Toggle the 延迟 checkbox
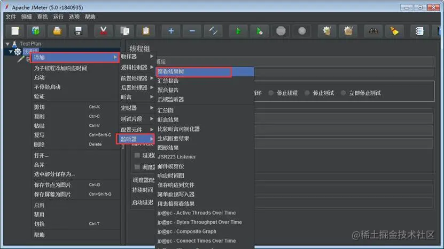The height and width of the screenshot is (249, 444). pos(137,155)
